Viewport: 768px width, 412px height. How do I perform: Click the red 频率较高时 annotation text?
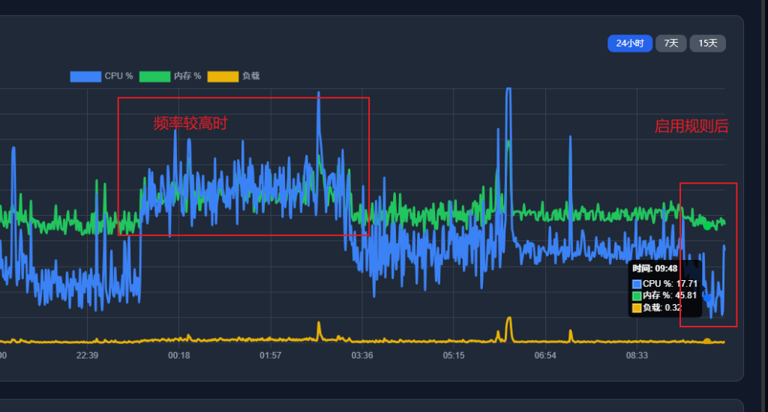pyautogui.click(x=190, y=124)
